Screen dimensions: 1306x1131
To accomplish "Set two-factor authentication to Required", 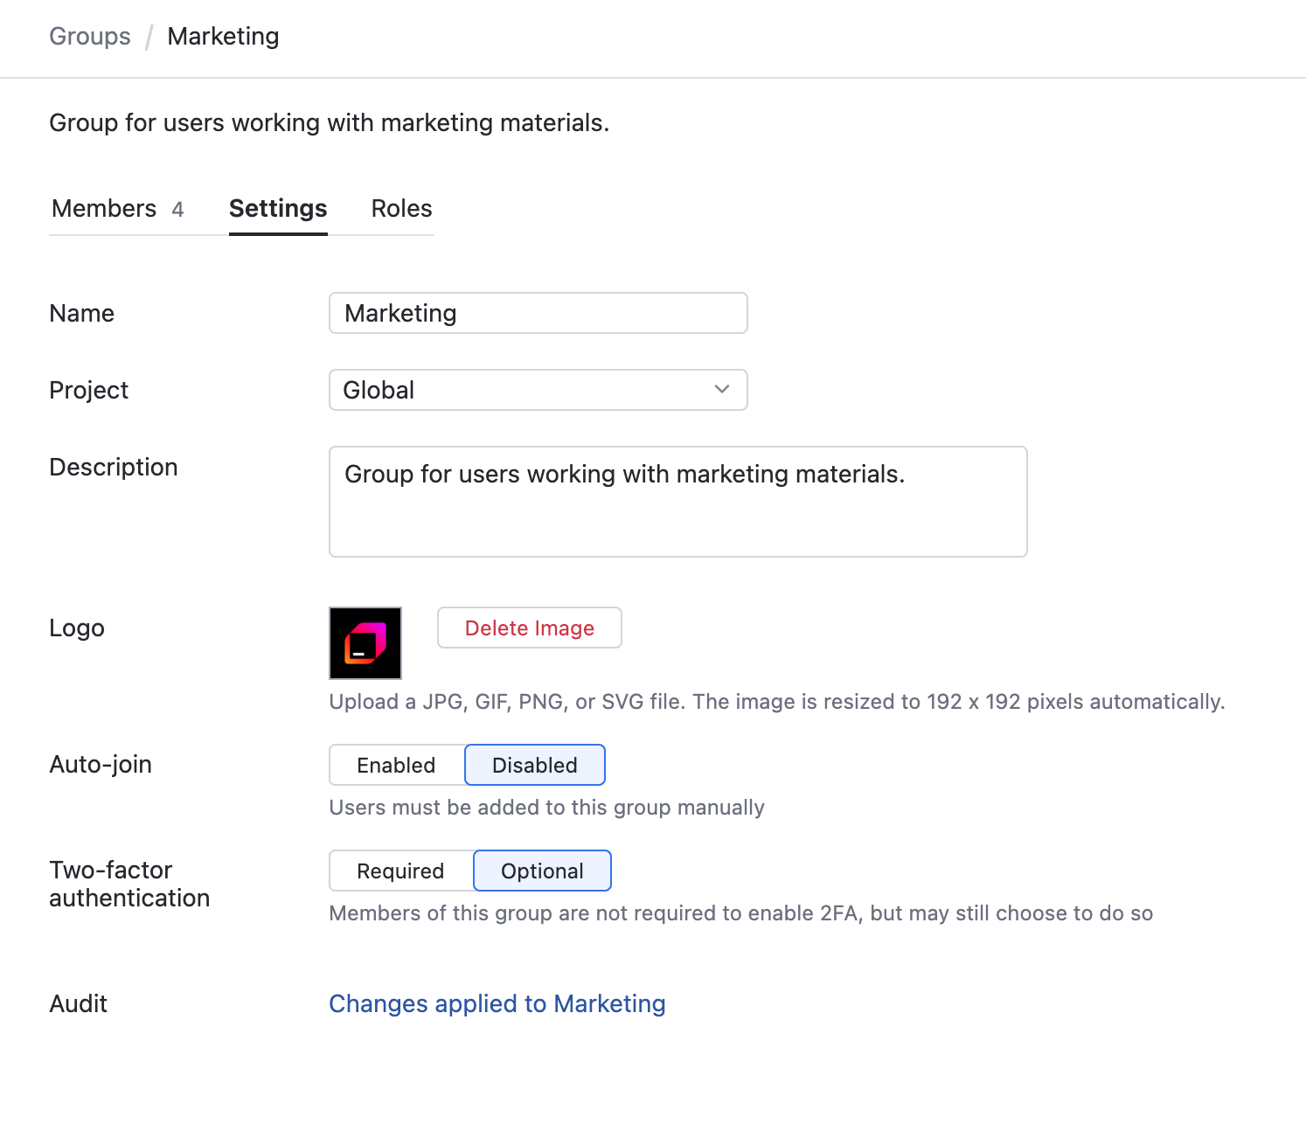I will click(x=401, y=871).
